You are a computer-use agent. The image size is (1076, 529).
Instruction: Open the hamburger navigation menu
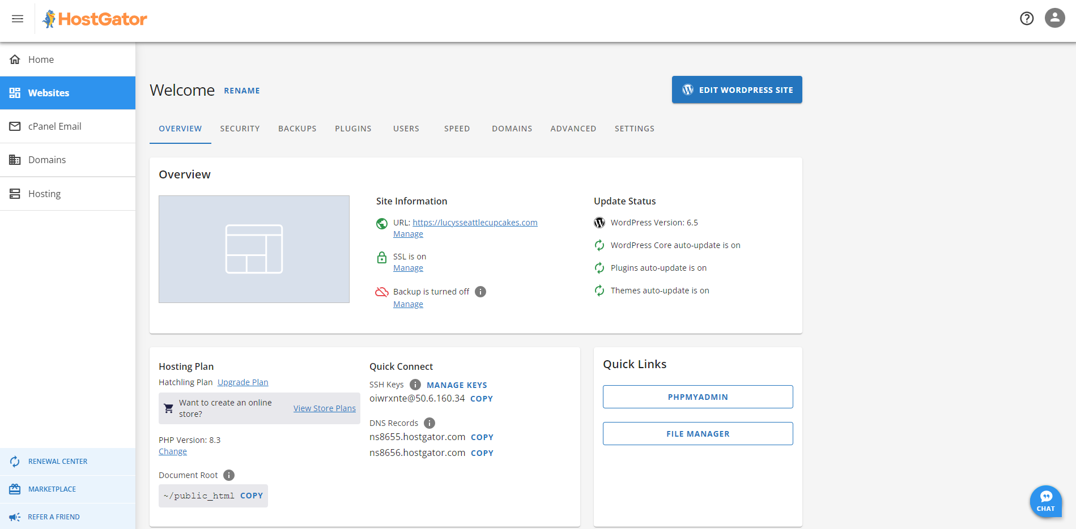(x=18, y=19)
